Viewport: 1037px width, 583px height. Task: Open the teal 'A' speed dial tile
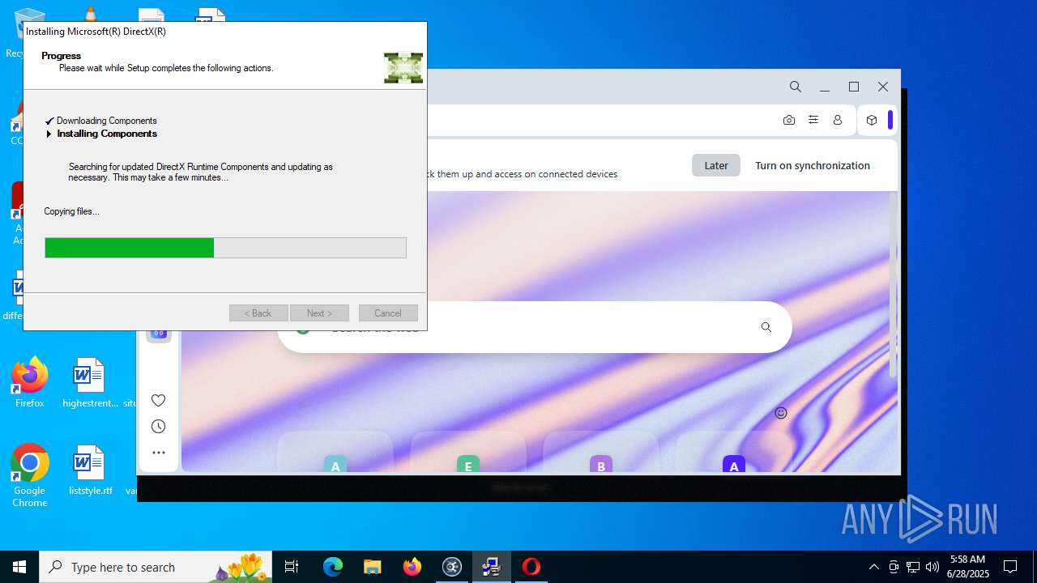pos(335,464)
